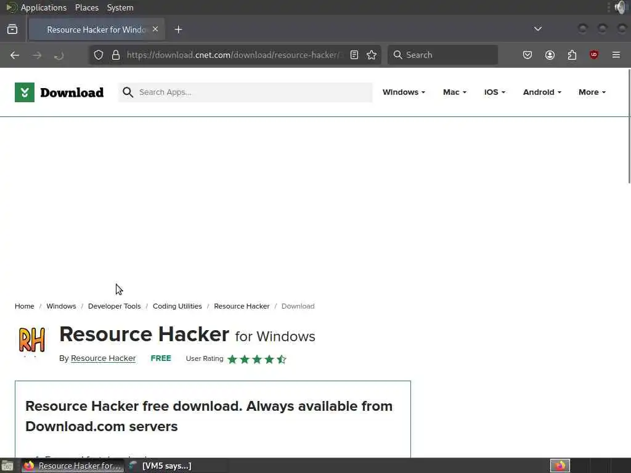Click the browser back arrow
Screen dimensions: 631x473
15,55
